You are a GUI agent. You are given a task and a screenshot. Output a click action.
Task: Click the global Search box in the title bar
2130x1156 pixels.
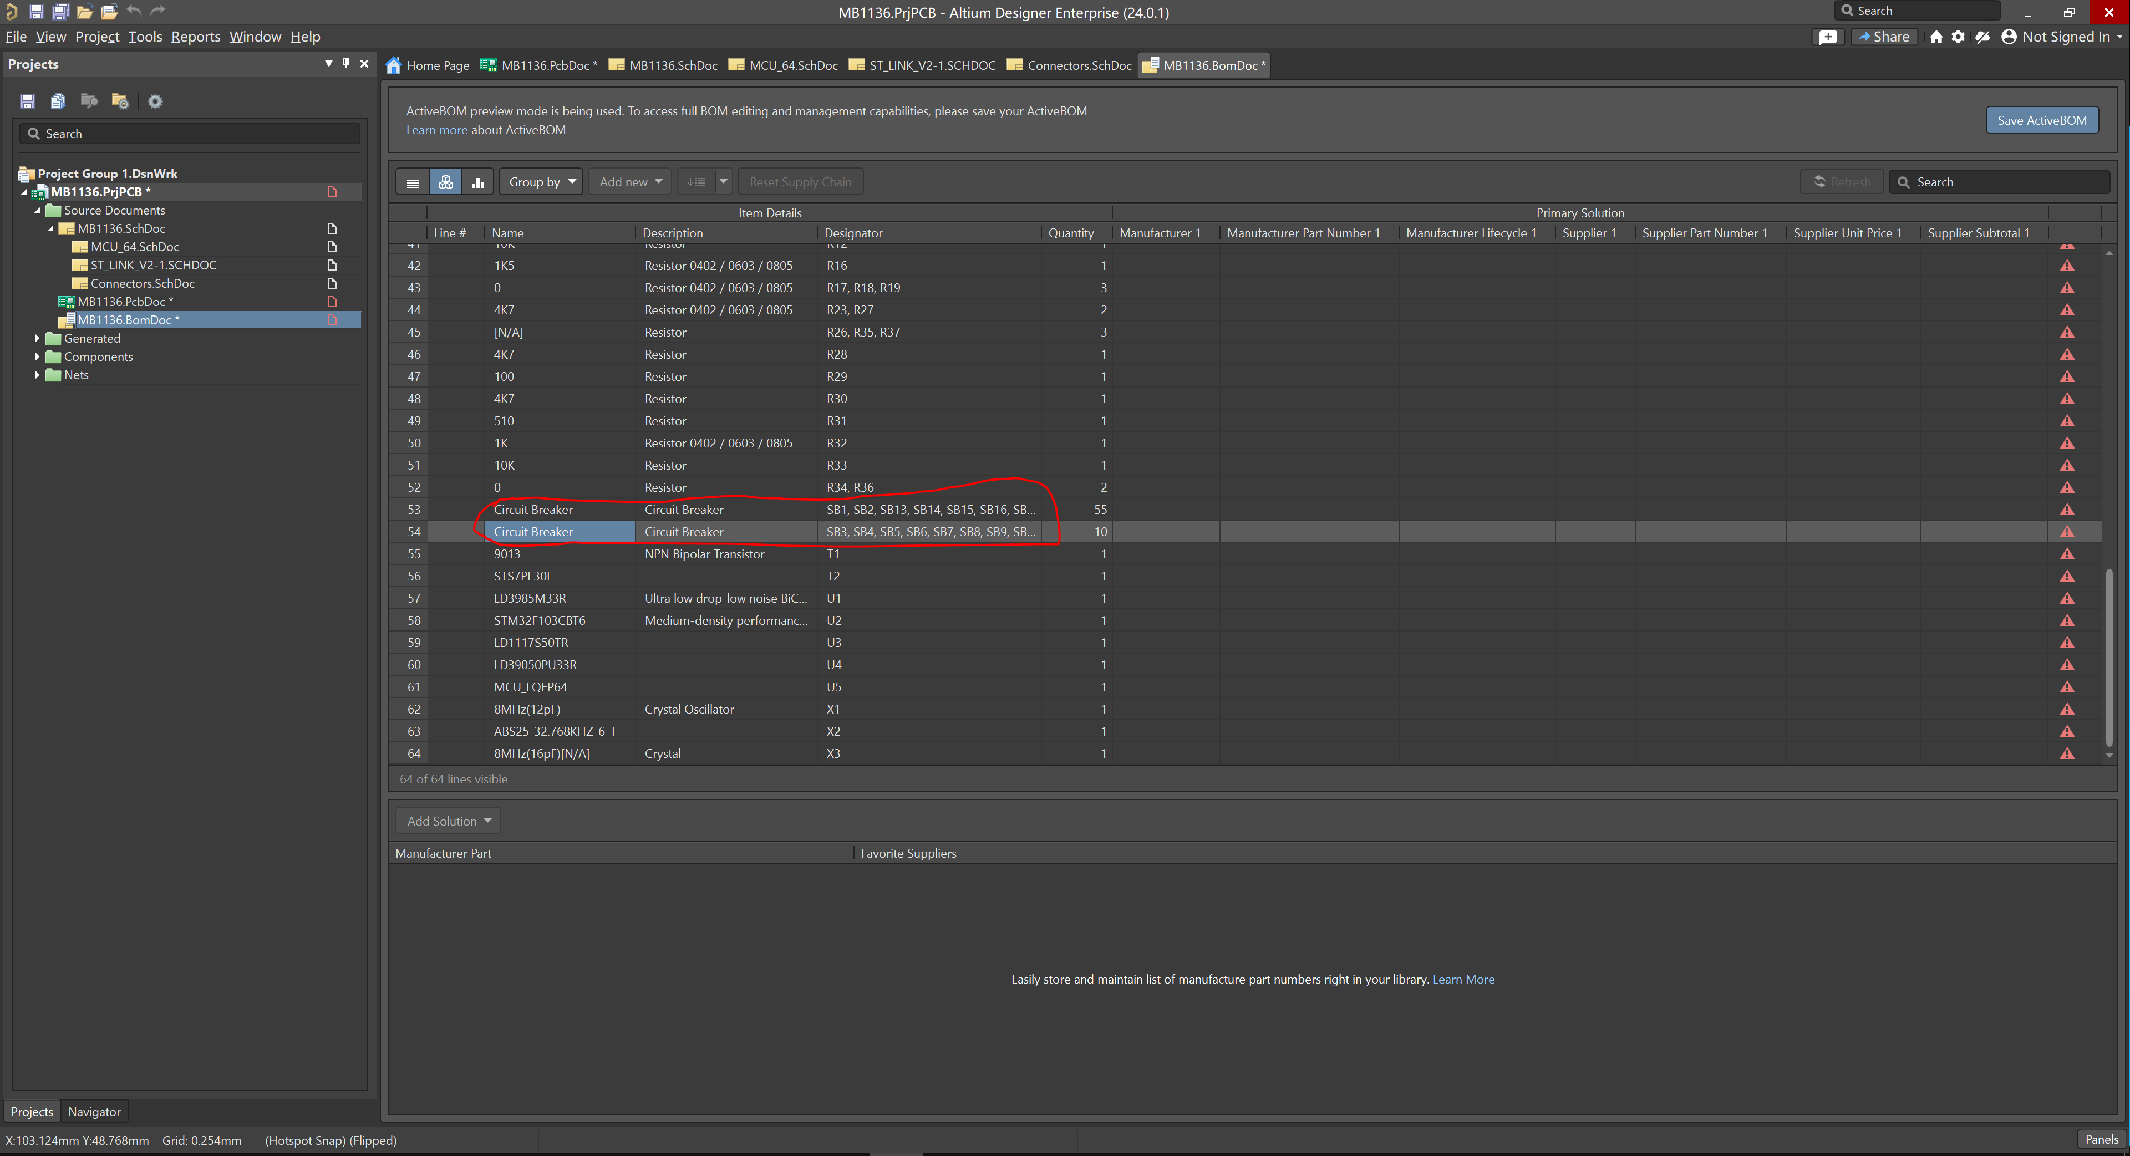[1917, 11]
